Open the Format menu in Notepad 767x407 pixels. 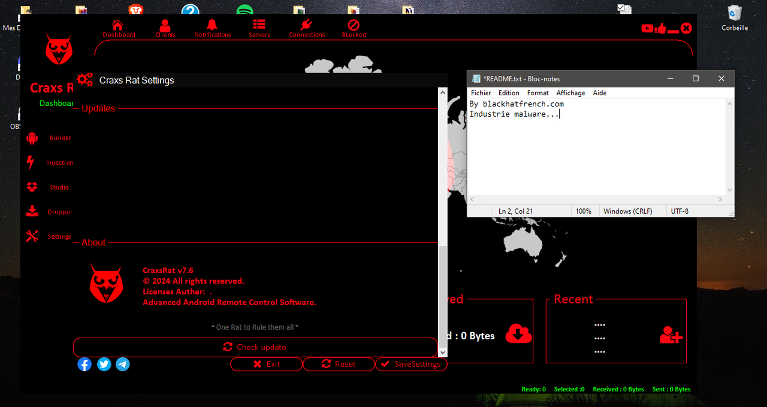(537, 93)
